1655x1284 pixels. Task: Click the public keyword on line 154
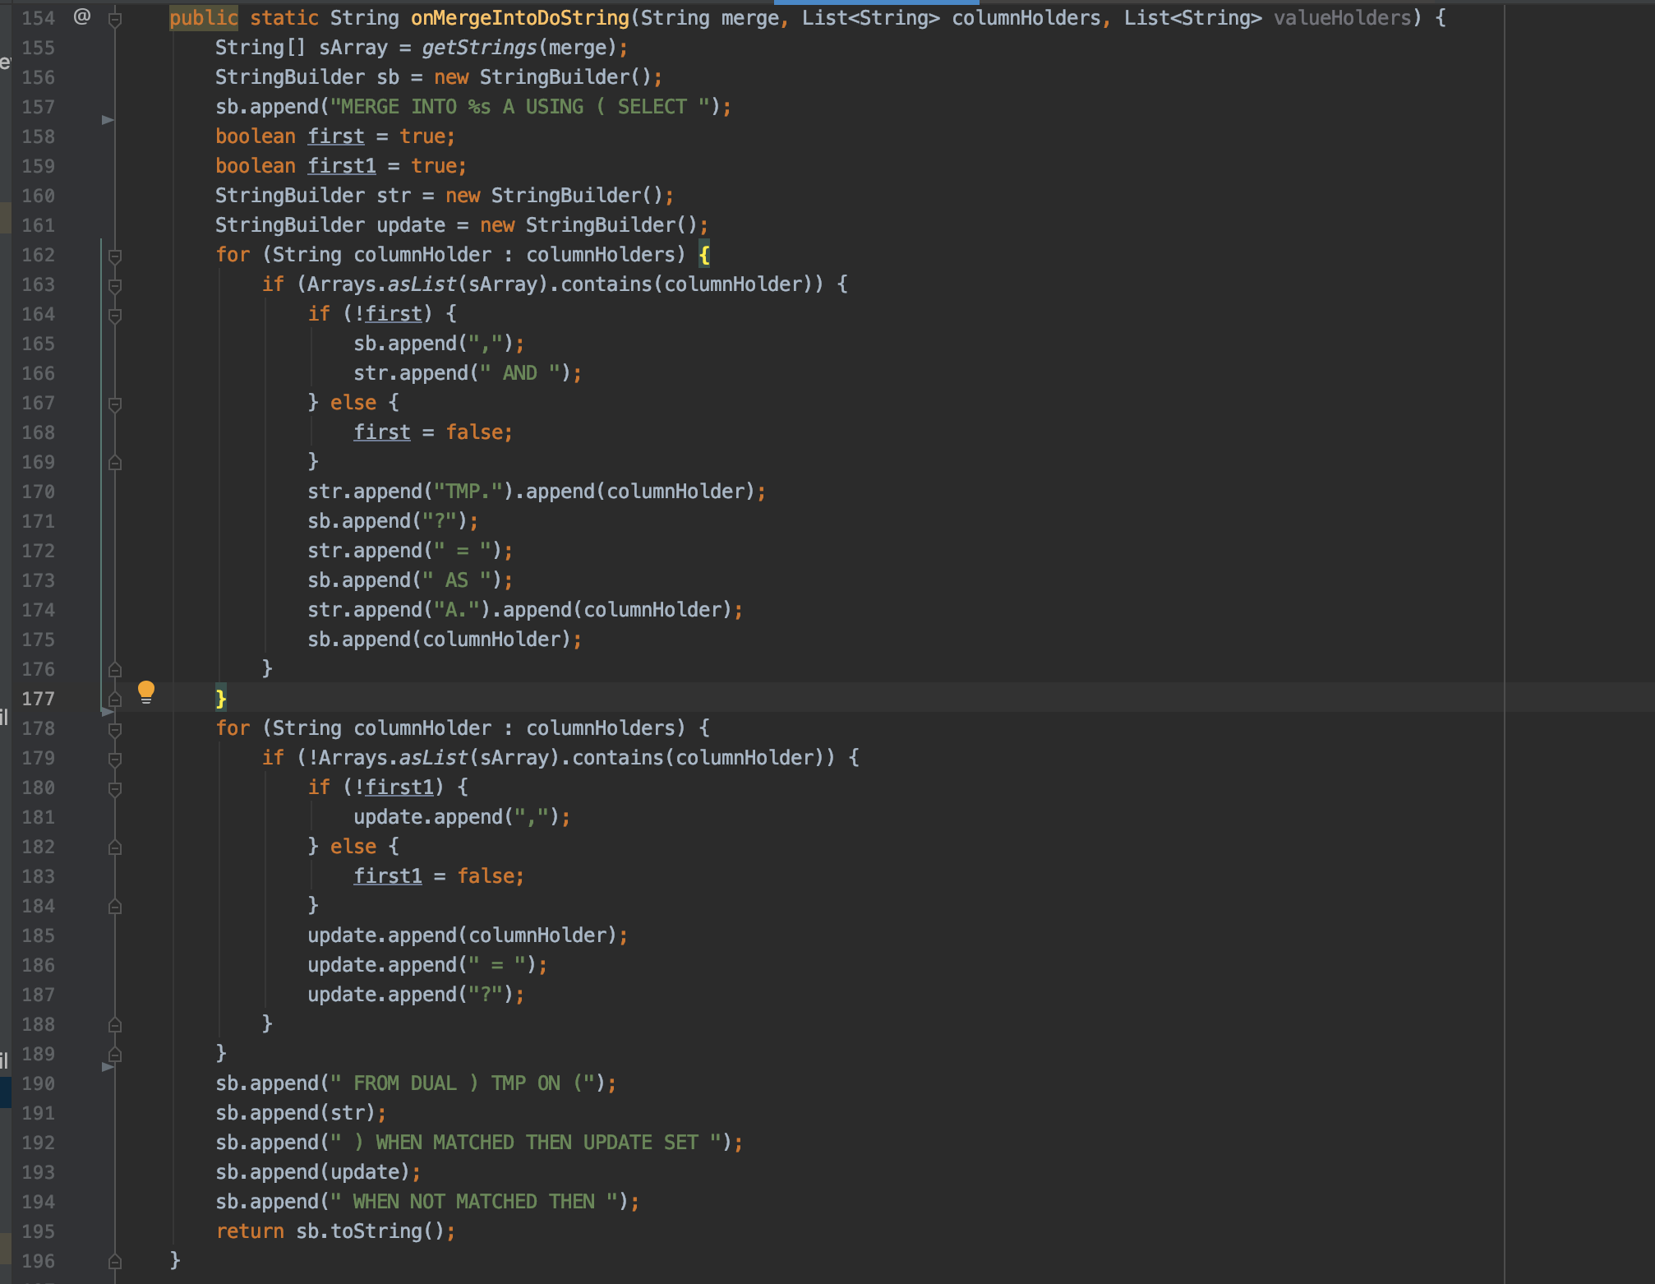coord(204,18)
